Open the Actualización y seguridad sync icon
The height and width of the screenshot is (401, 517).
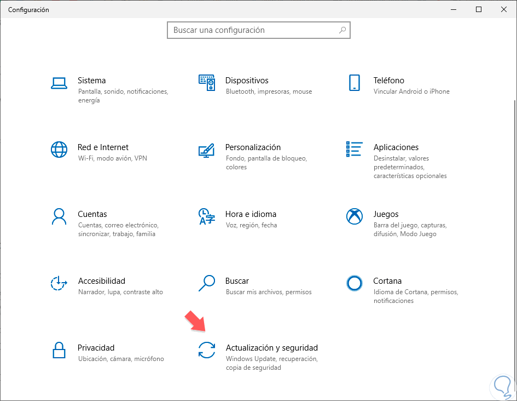click(207, 350)
